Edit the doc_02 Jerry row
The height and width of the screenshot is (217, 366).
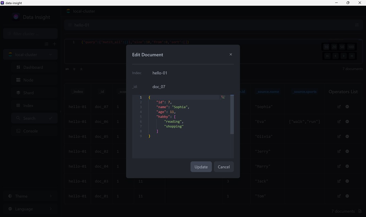[x=339, y=151]
